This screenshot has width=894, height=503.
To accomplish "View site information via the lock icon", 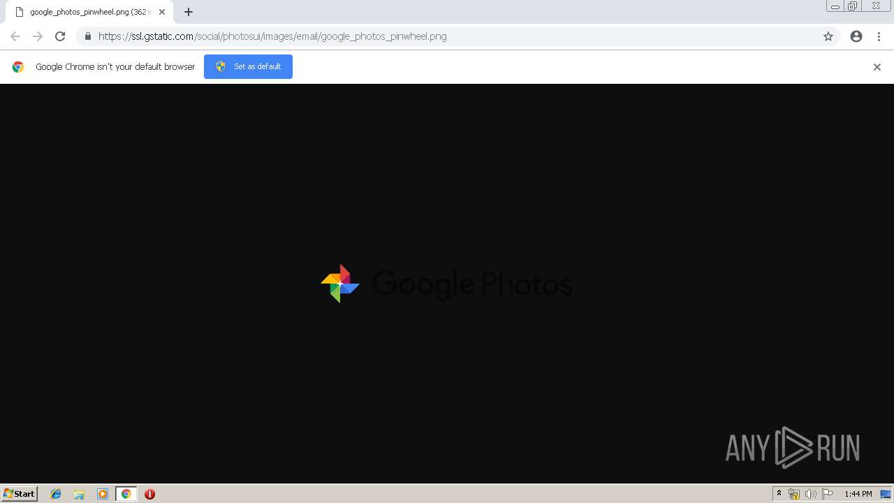I will pos(87,36).
